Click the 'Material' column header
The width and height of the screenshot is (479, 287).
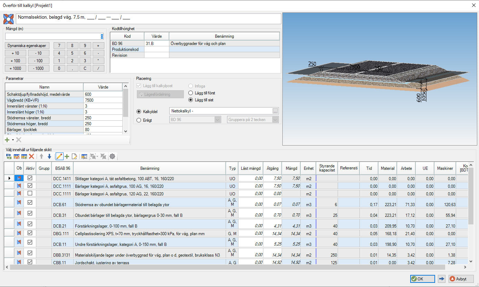pyautogui.click(x=387, y=168)
